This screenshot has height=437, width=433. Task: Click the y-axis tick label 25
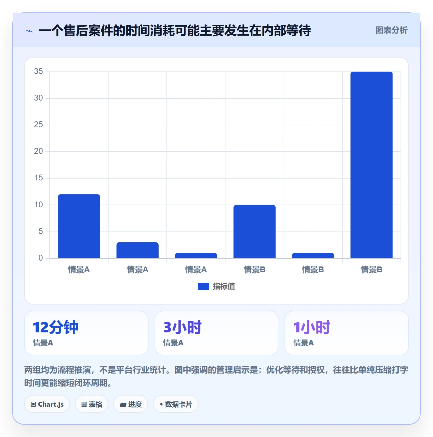pyautogui.click(x=39, y=125)
